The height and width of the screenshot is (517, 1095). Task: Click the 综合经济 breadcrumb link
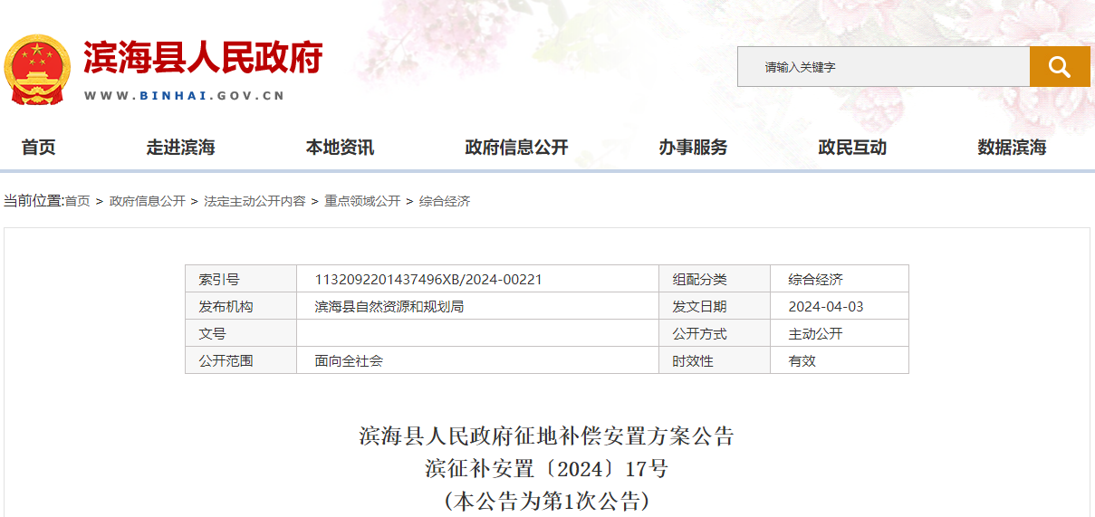point(445,201)
